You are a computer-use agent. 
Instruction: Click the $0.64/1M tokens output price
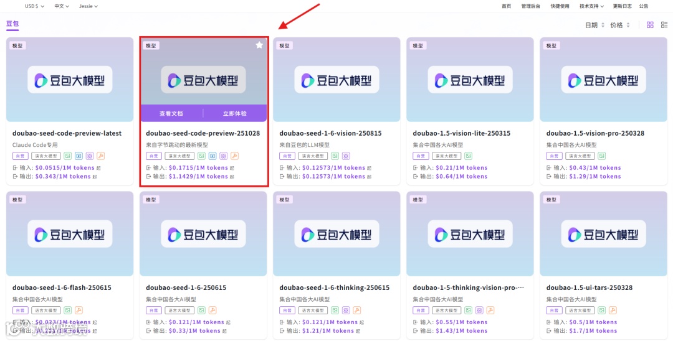[x=461, y=176]
